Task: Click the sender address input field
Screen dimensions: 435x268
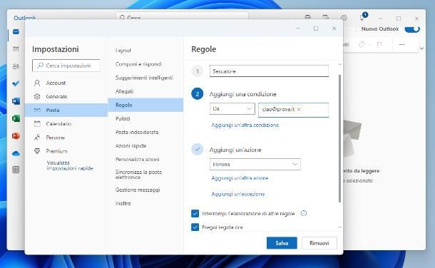Action: 294,110
